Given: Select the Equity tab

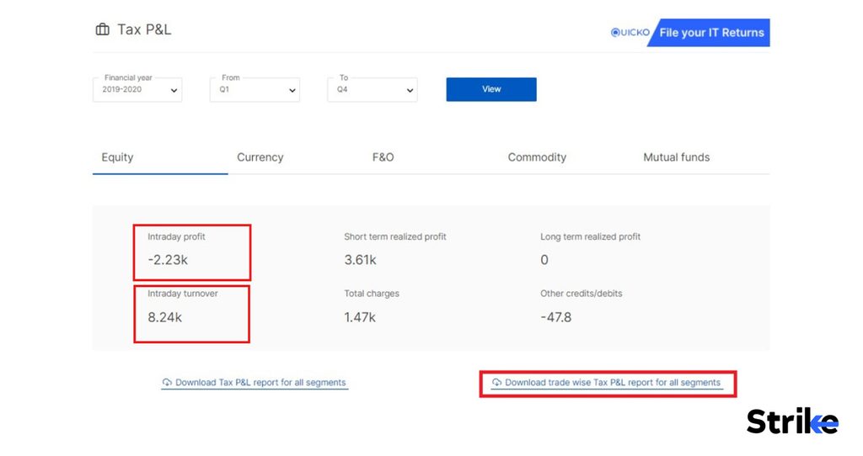Looking at the screenshot, I should (x=117, y=157).
